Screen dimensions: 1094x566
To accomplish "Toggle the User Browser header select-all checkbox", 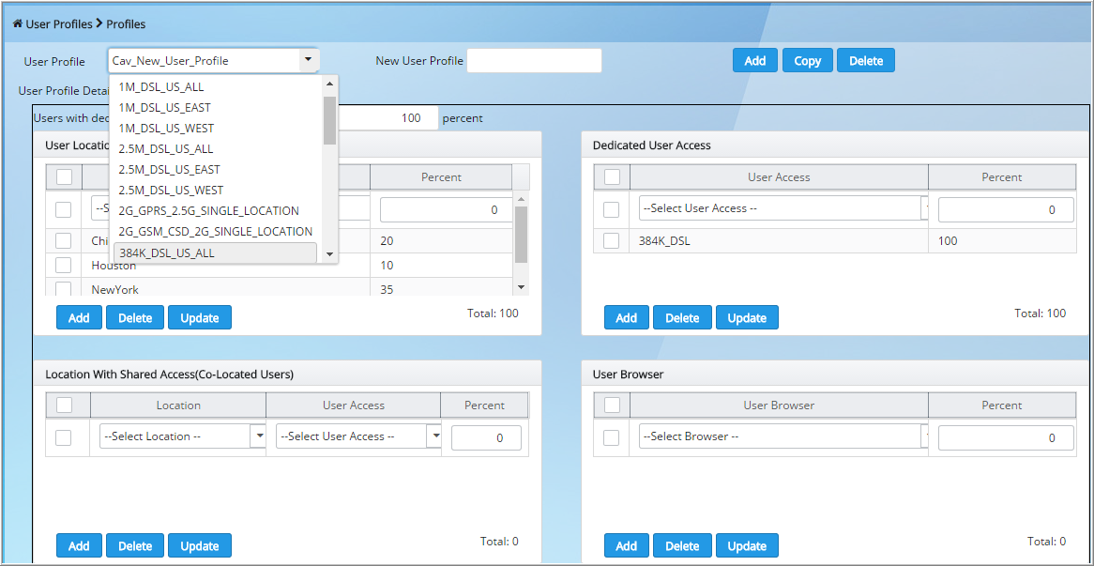I will pos(612,405).
